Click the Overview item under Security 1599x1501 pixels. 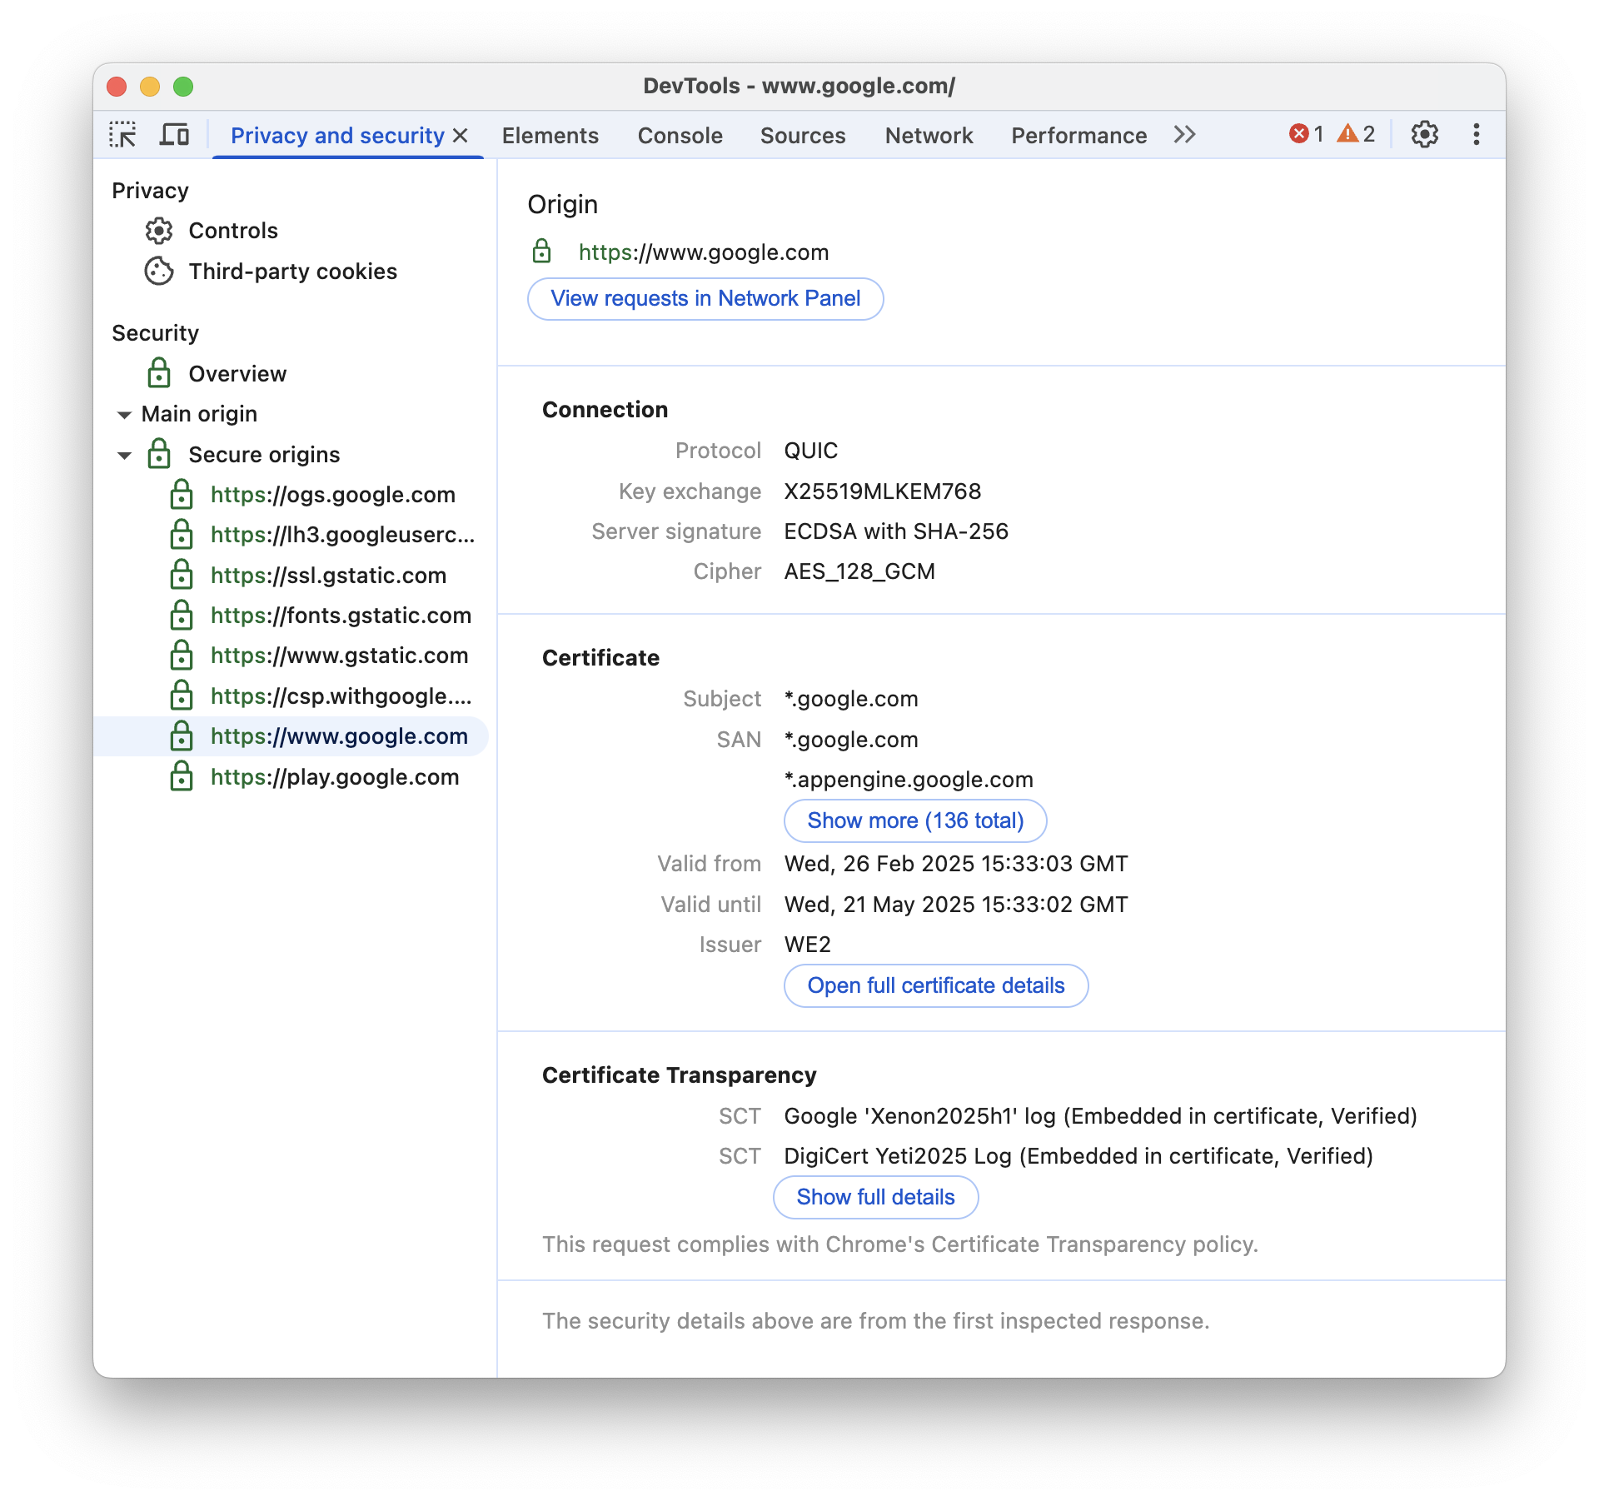[237, 372]
